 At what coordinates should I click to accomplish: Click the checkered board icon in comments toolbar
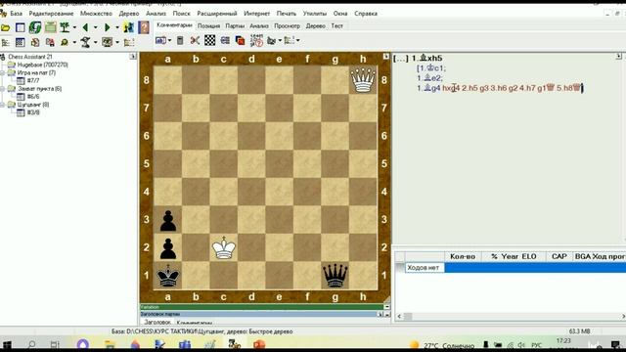[210, 40]
